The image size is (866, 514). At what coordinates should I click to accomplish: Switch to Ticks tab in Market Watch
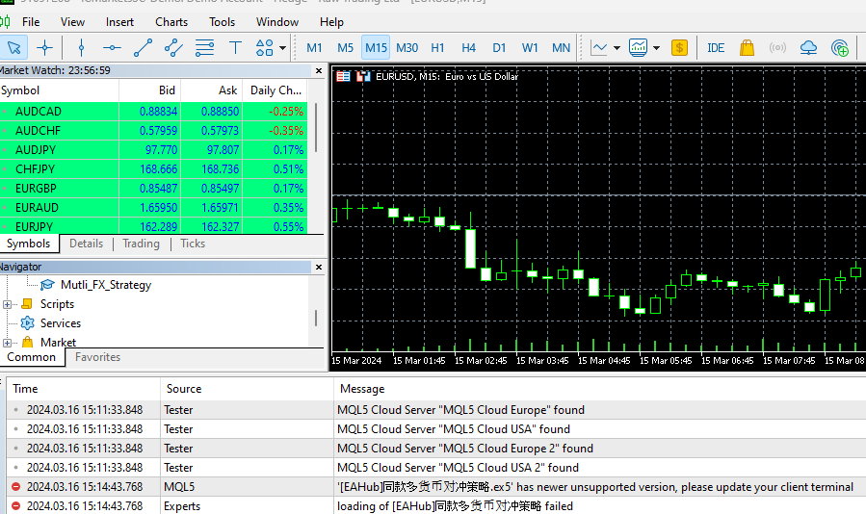click(x=193, y=244)
